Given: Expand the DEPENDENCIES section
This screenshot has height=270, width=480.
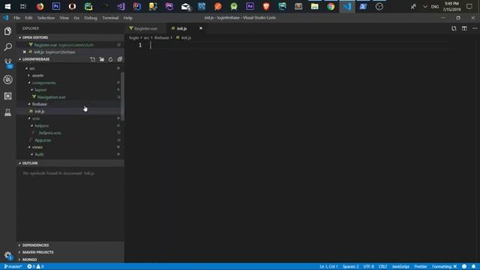Looking at the screenshot, I should pyautogui.click(x=35, y=245).
